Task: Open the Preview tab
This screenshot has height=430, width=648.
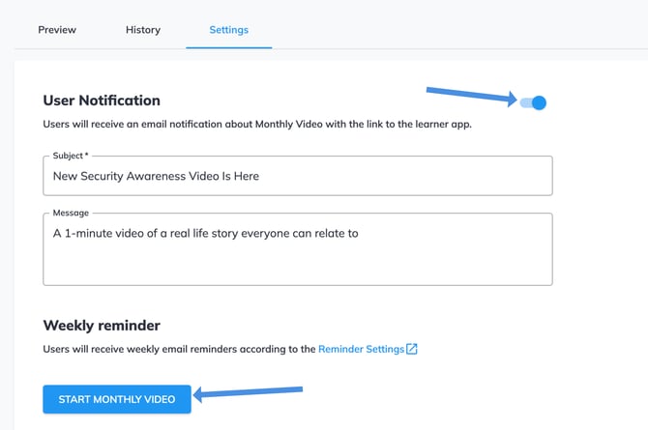Action: click(57, 30)
